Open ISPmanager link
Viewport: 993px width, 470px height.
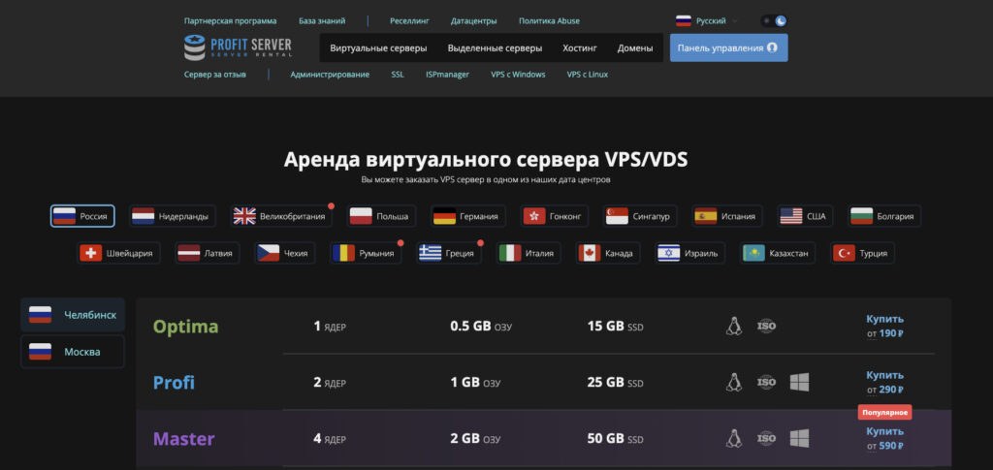coord(447,75)
